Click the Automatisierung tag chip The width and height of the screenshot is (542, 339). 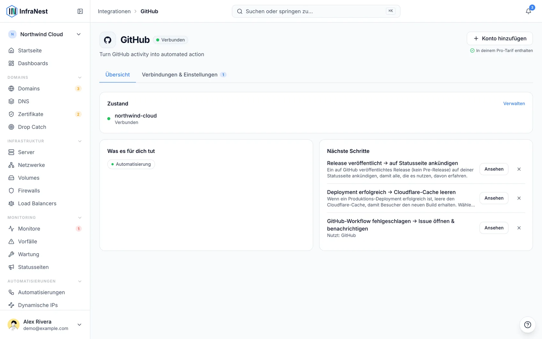point(131,164)
